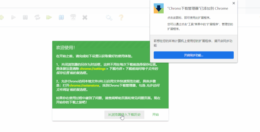260x132 pixels.
Task: Click the blue pause all downloads icon
Action: click(x=61, y=17)
